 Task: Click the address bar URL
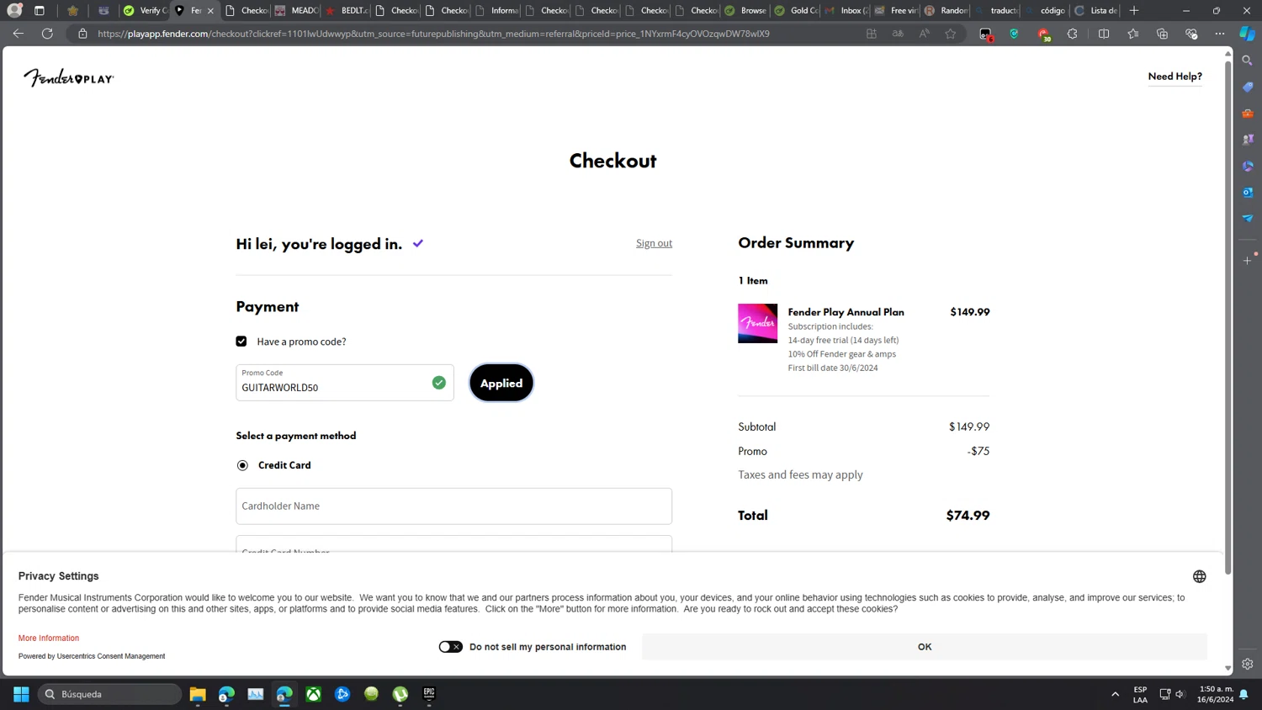(x=433, y=34)
